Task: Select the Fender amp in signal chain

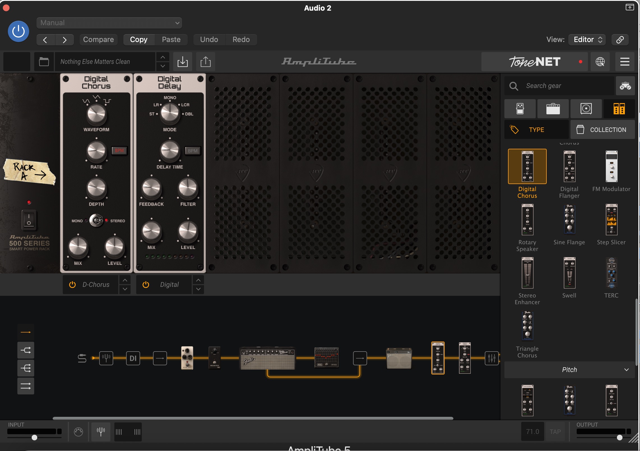Action: pyautogui.click(x=268, y=358)
